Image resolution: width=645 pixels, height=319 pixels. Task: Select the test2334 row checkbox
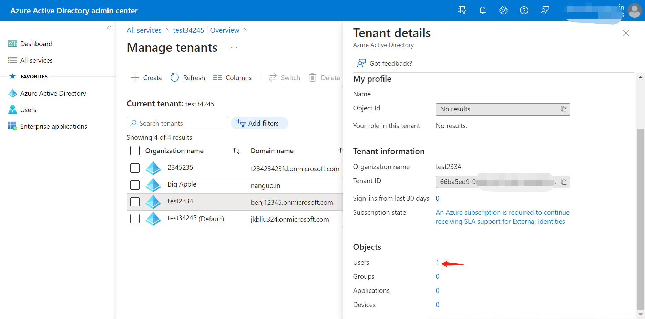(135, 202)
